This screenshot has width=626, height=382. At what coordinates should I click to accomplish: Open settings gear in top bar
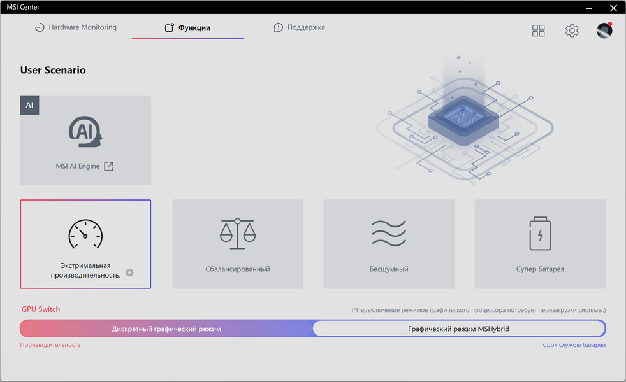[572, 31]
